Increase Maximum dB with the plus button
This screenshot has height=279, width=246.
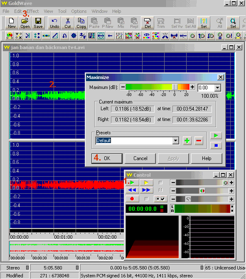pyautogui.click(x=192, y=87)
